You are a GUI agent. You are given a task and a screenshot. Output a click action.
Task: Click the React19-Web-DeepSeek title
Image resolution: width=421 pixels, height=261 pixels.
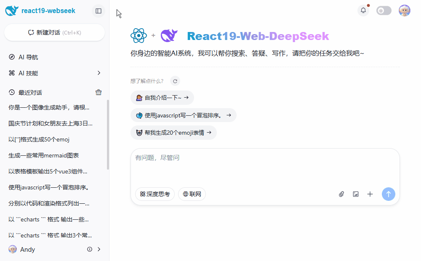(258, 36)
